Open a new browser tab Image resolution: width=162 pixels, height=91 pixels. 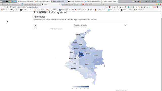[x=103, y=4]
